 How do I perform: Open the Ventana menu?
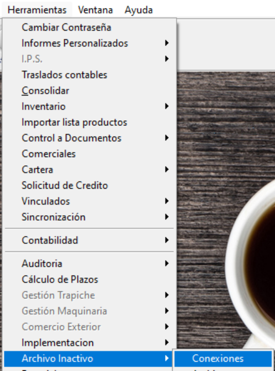click(95, 10)
